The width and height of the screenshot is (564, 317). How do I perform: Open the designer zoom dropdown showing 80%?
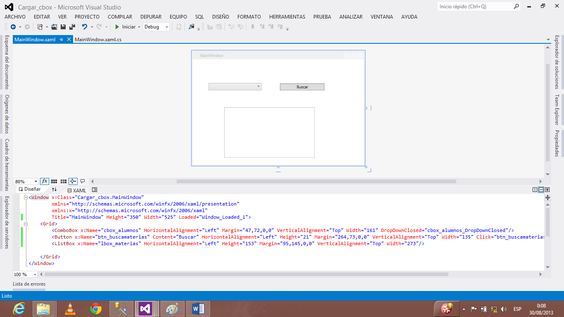(36, 181)
